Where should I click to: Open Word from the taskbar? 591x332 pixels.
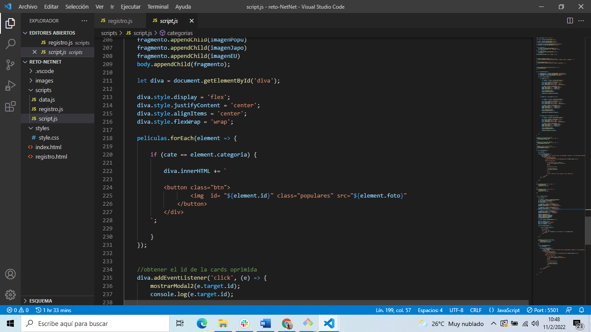(265, 323)
